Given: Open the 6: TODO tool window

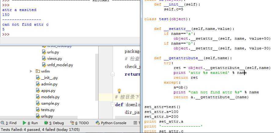Looking at the screenshot, I should point(79,123).
